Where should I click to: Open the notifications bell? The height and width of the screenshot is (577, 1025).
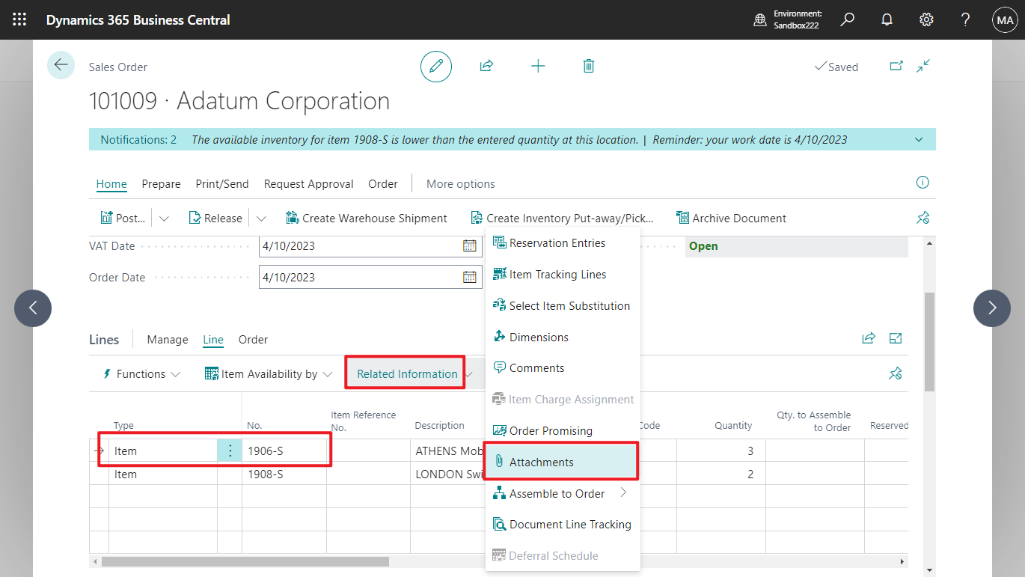pyautogui.click(x=887, y=19)
